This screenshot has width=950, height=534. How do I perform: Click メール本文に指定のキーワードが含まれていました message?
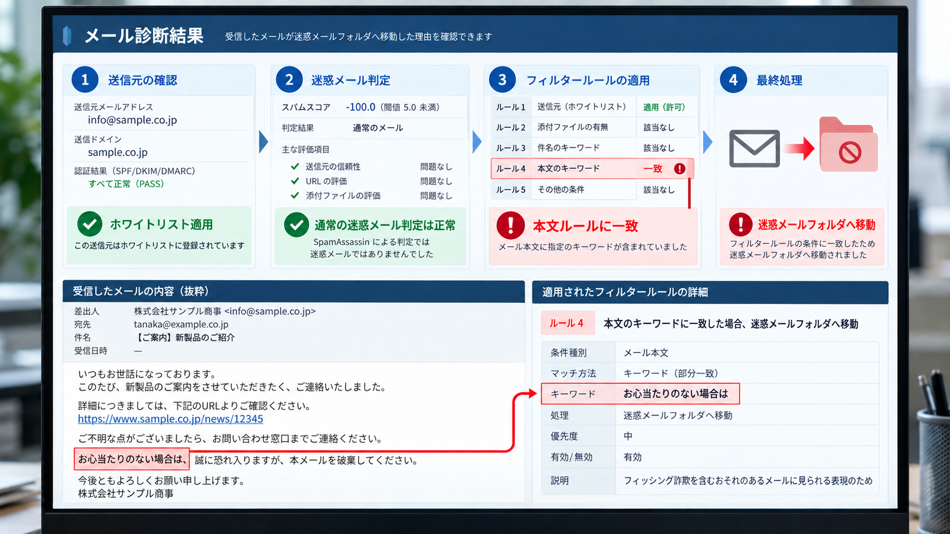click(593, 247)
